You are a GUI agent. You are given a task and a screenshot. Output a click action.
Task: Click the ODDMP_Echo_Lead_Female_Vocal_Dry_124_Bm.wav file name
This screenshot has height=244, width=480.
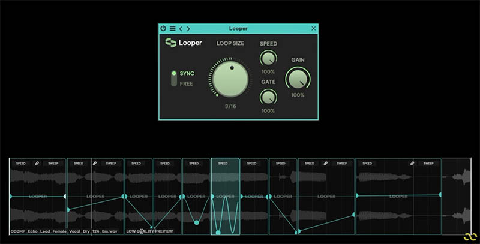point(64,231)
